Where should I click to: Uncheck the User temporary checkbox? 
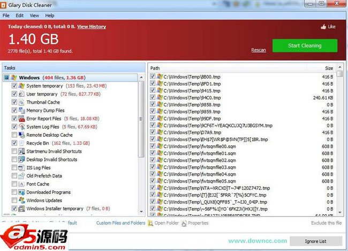[14, 94]
